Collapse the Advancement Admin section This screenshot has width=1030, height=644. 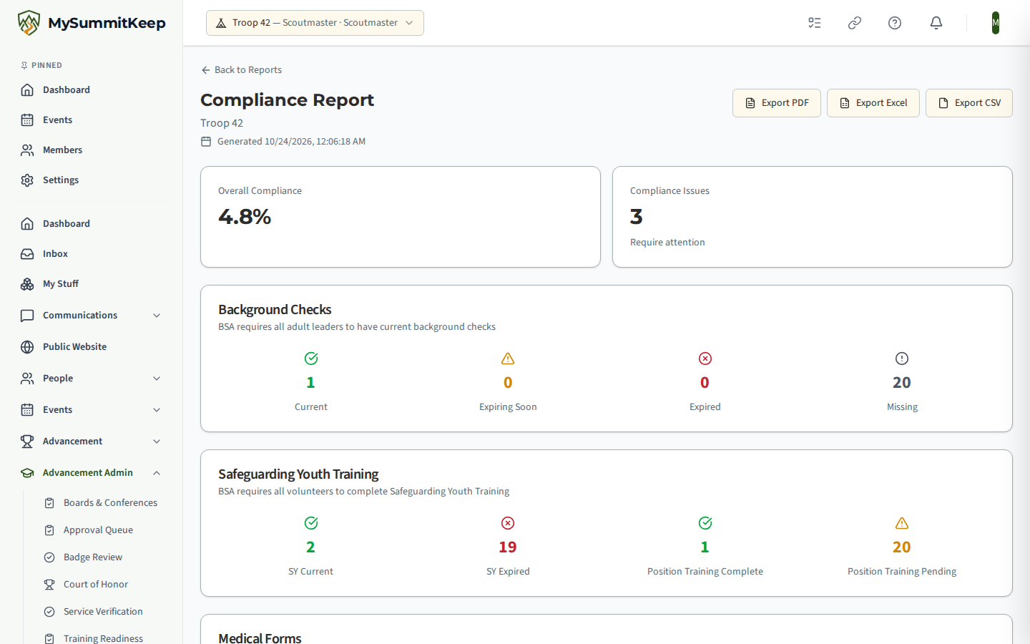pos(92,472)
